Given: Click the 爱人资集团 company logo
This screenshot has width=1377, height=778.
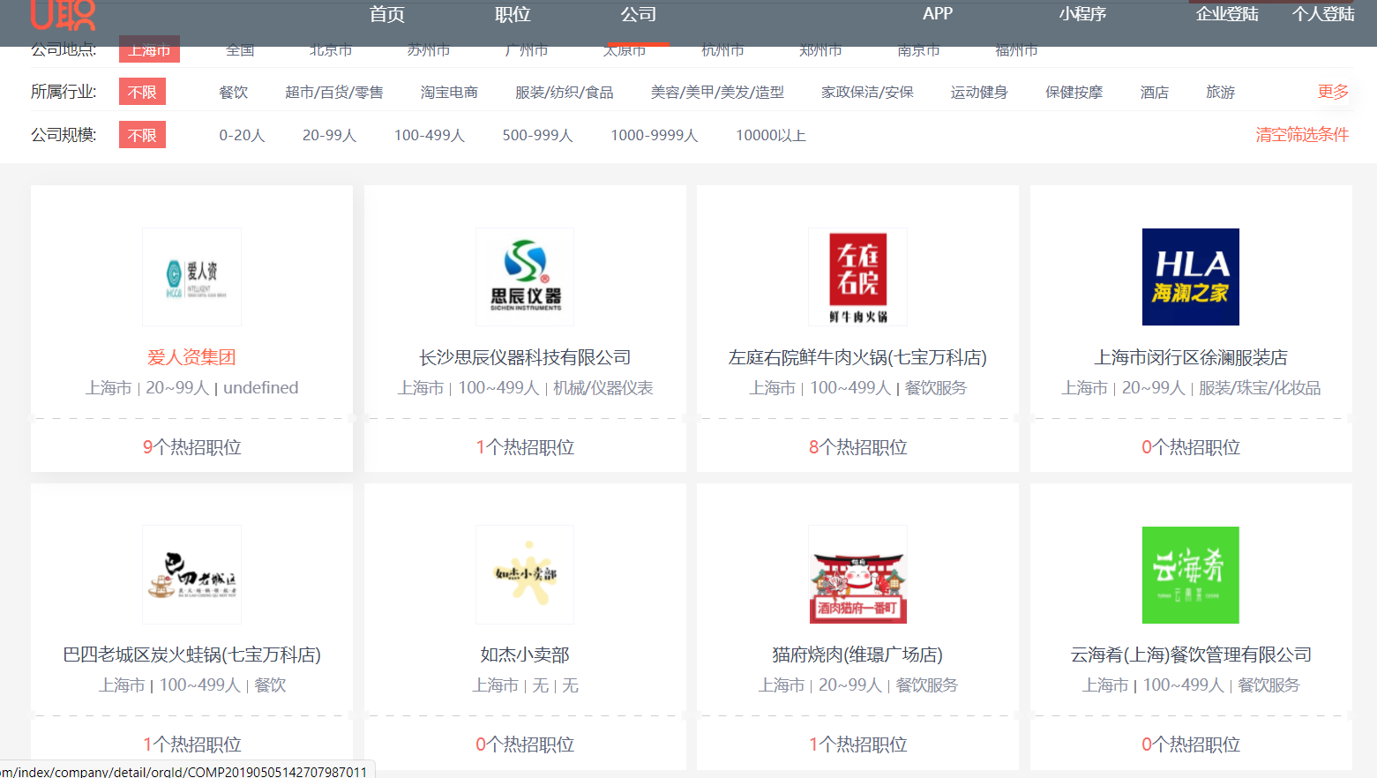Looking at the screenshot, I should coord(191,277).
